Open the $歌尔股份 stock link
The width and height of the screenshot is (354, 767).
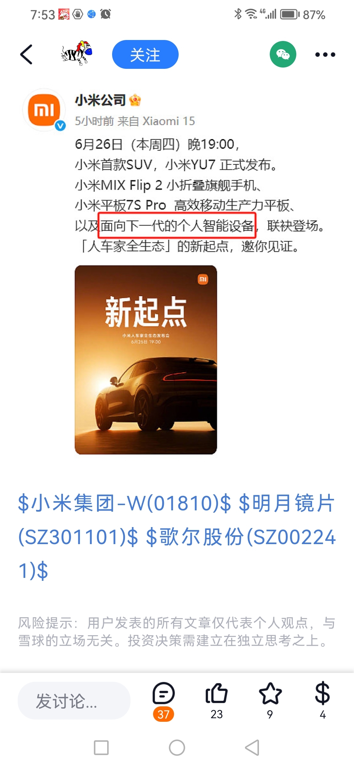click(x=241, y=537)
